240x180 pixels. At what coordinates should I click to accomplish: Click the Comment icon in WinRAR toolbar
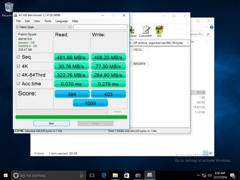pos(145,30)
